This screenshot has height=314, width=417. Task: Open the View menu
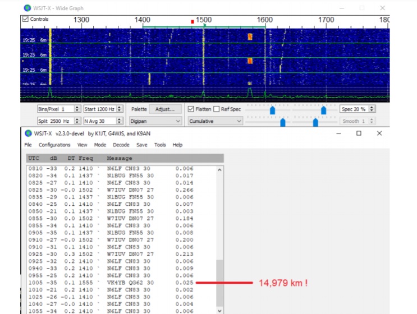[82, 145]
